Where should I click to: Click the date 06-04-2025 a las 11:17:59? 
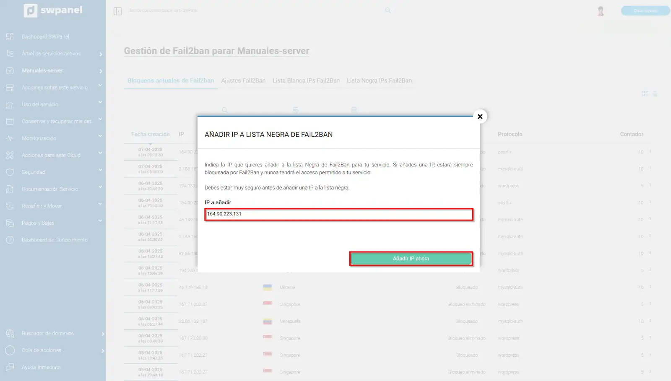tap(151, 288)
